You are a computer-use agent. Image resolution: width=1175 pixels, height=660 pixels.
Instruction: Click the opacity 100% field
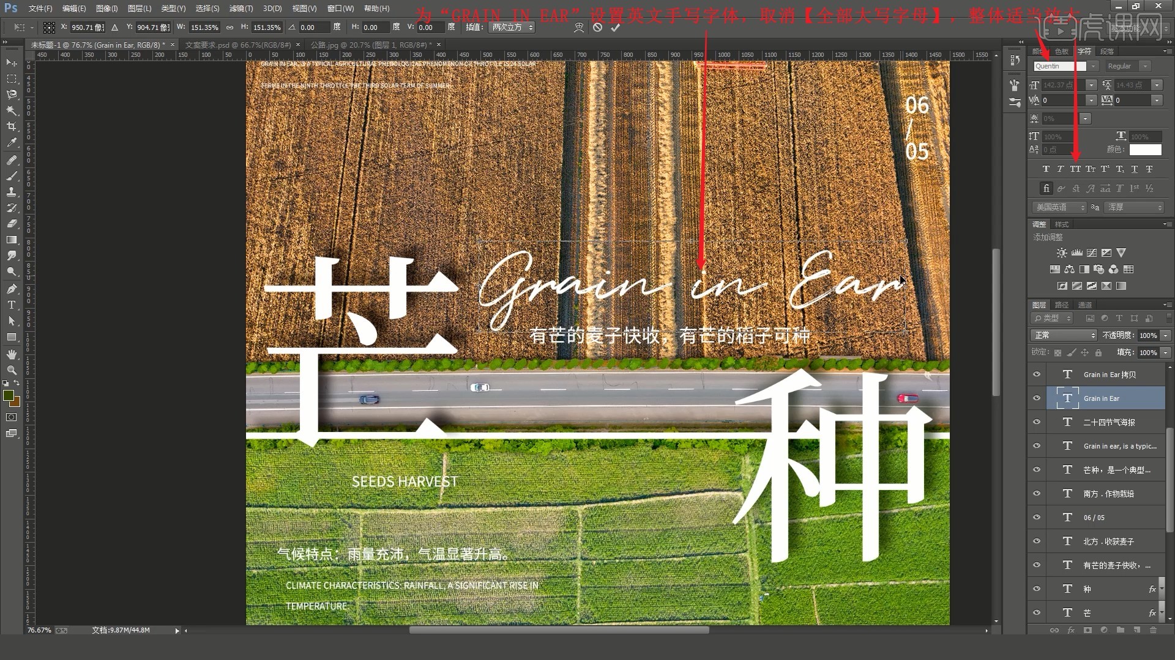[1148, 335]
